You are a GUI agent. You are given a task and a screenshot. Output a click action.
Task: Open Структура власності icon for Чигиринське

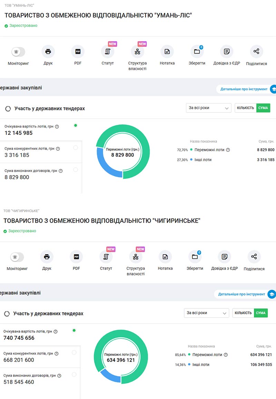[x=136, y=257]
